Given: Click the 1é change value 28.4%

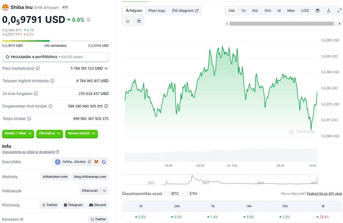Looking at the screenshot, I should coord(322,217).
